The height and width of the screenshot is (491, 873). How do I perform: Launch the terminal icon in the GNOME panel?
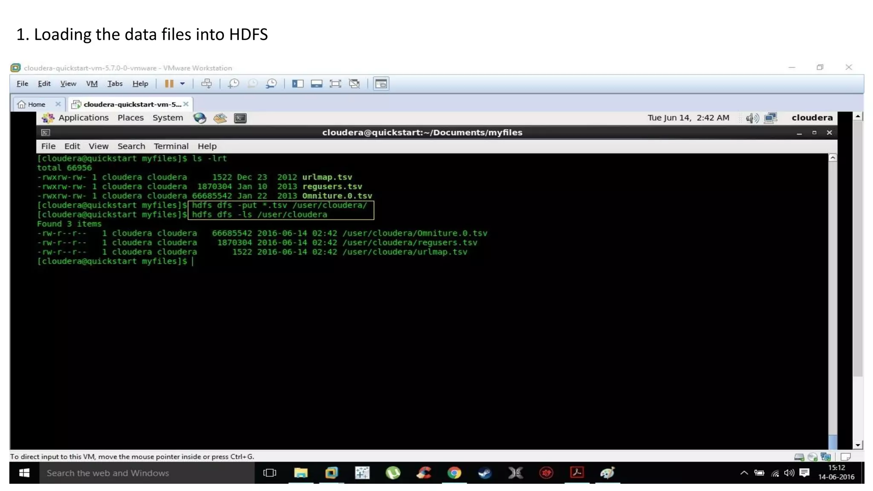pos(240,118)
